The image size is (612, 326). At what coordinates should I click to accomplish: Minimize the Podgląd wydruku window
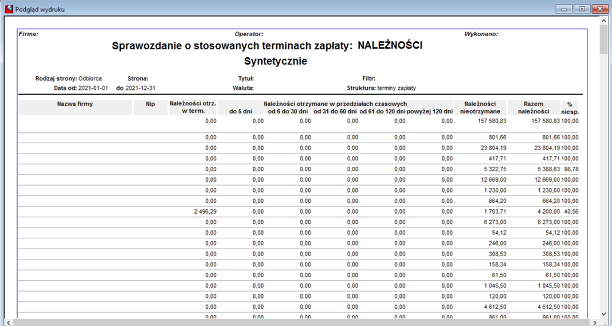[x=564, y=9]
